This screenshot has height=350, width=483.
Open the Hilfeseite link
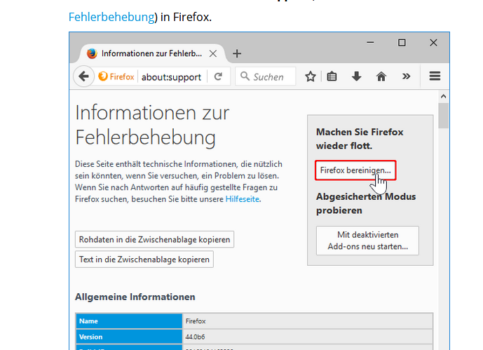coord(243,199)
